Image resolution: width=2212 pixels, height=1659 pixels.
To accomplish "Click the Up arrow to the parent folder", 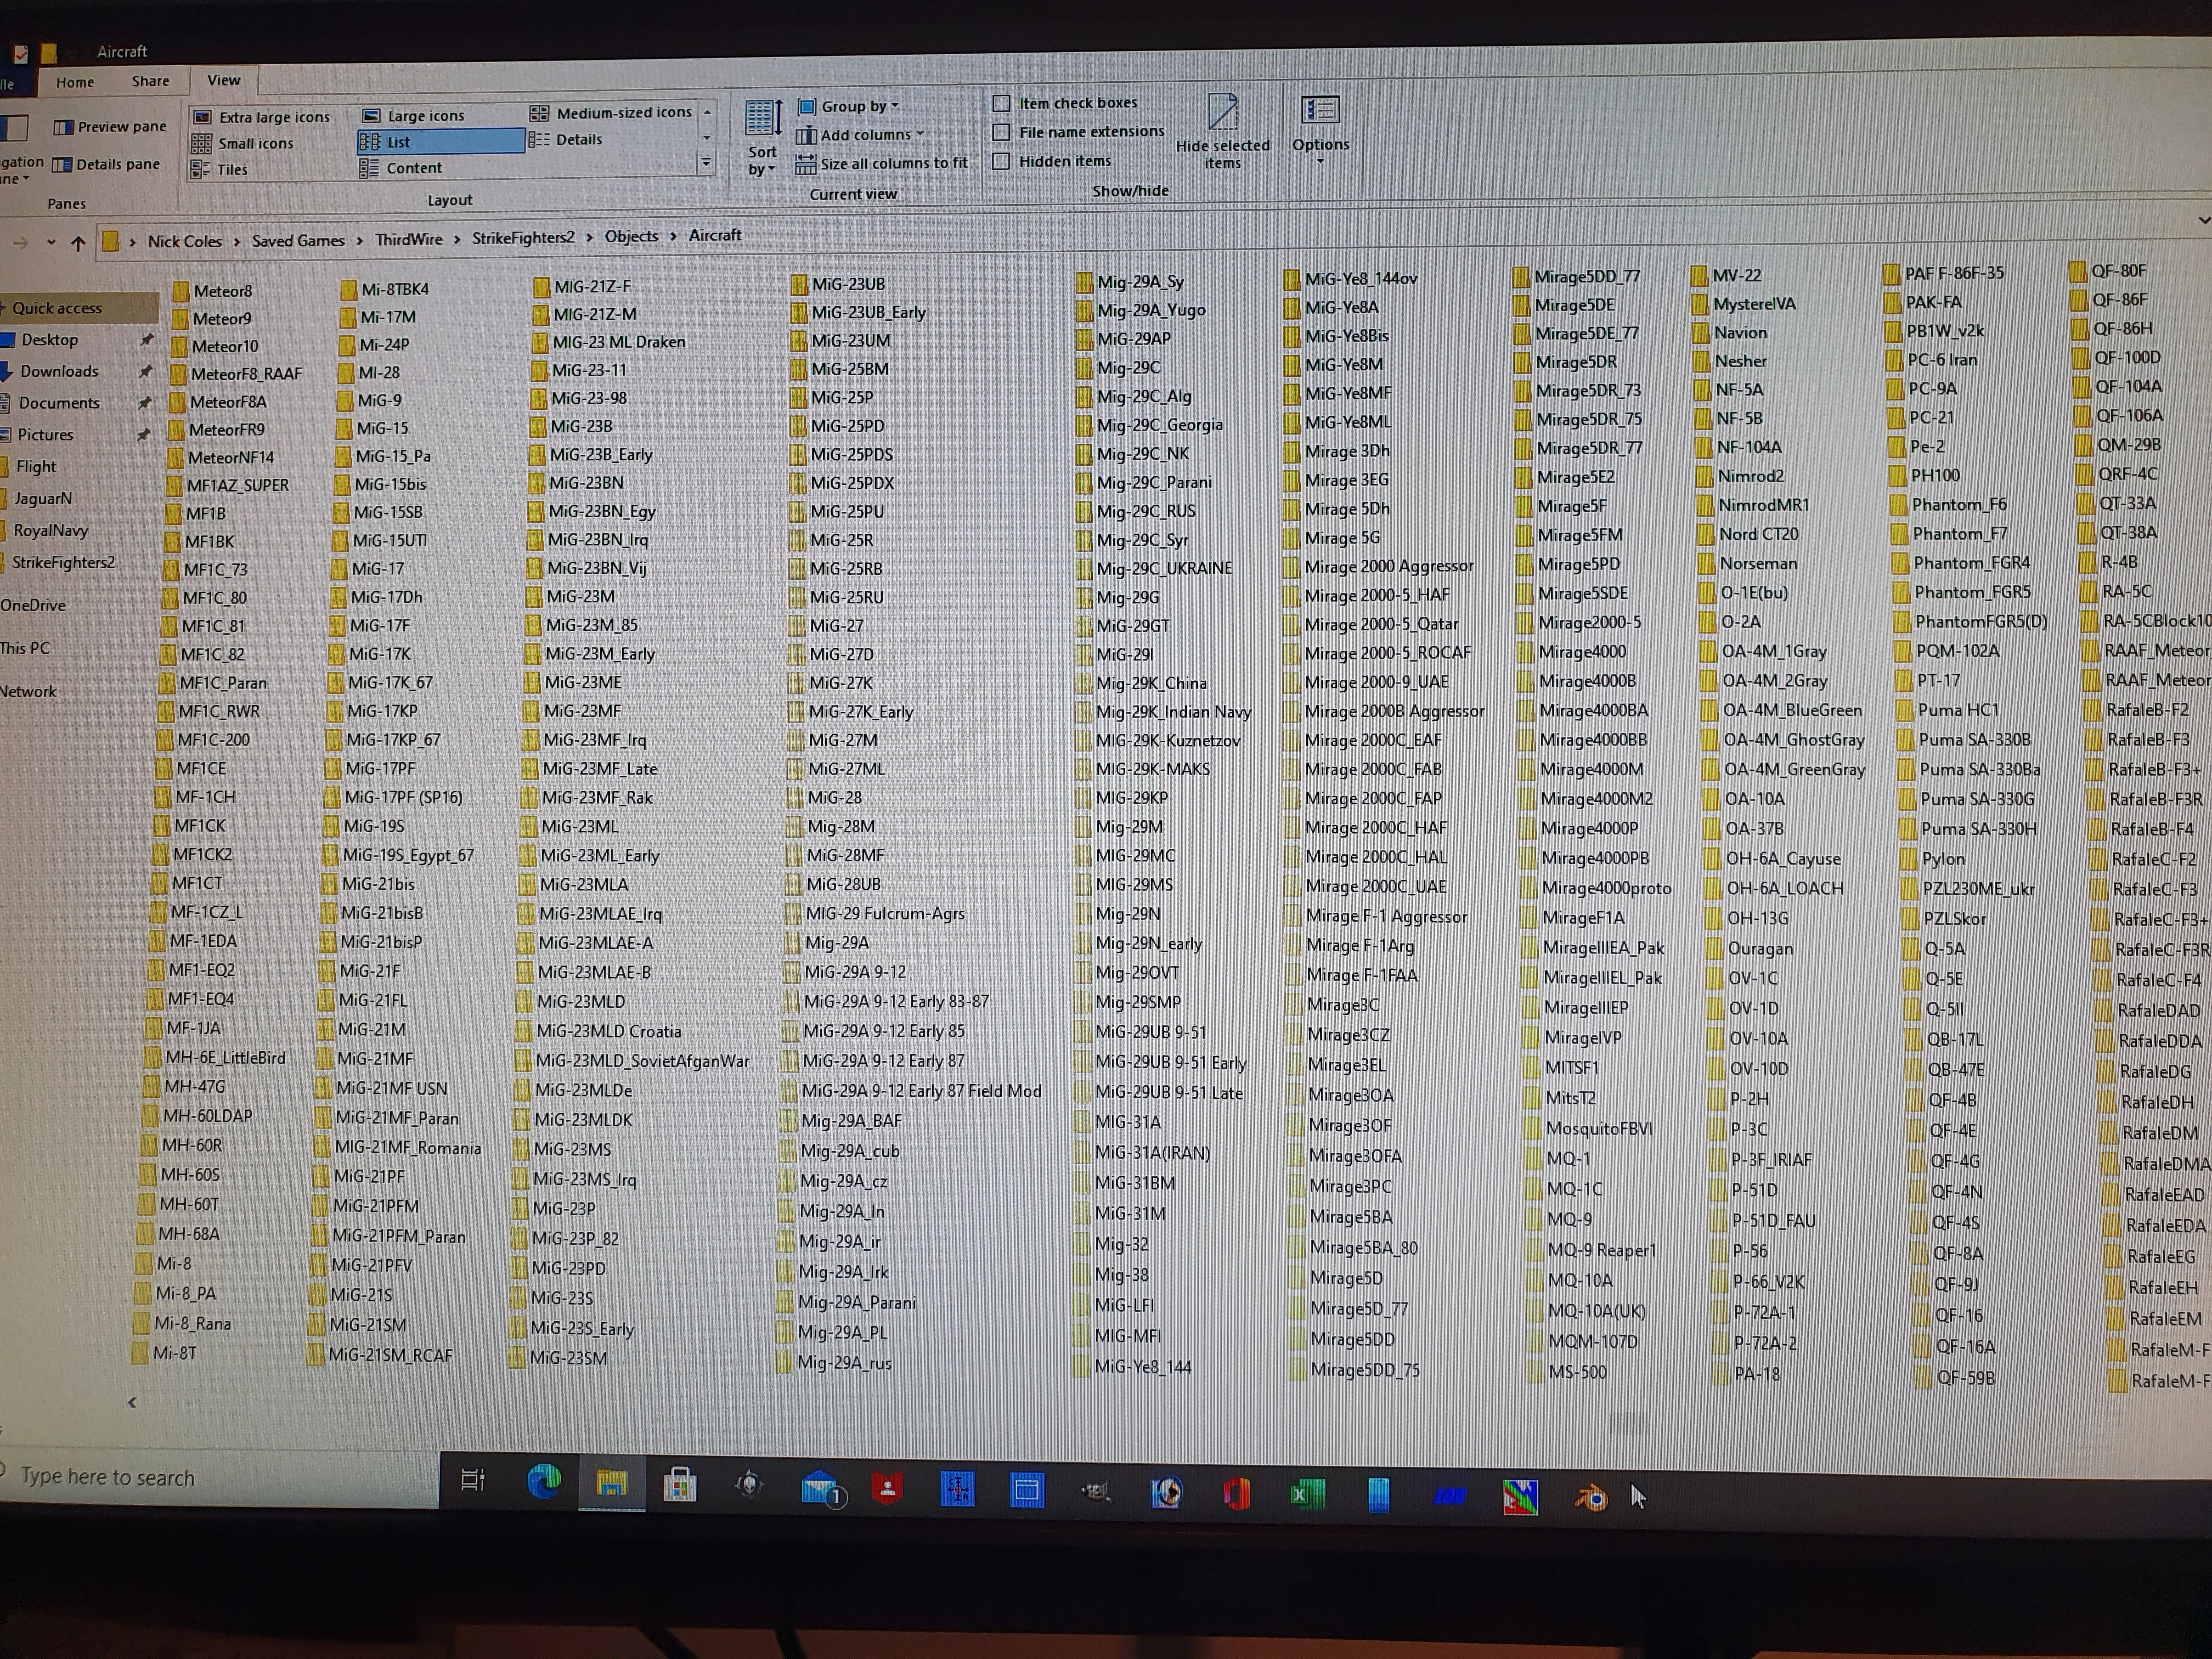I will click(78, 243).
